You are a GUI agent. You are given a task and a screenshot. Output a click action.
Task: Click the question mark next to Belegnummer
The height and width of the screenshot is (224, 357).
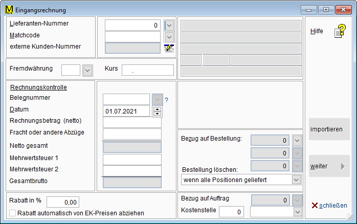166,100
